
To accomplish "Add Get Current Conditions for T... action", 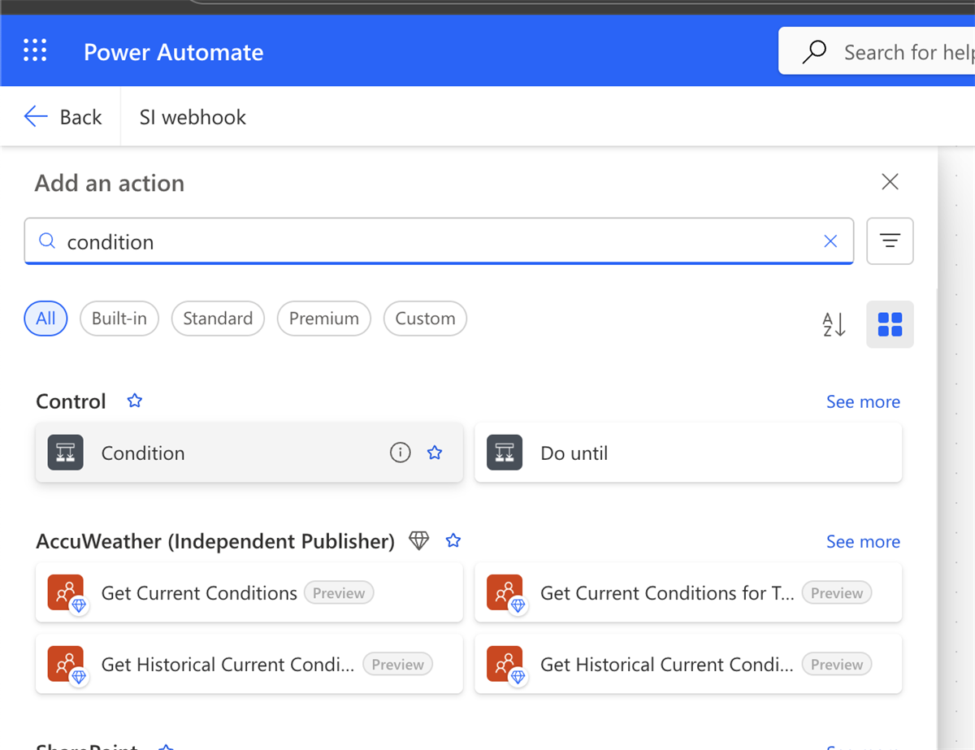I will tap(687, 593).
